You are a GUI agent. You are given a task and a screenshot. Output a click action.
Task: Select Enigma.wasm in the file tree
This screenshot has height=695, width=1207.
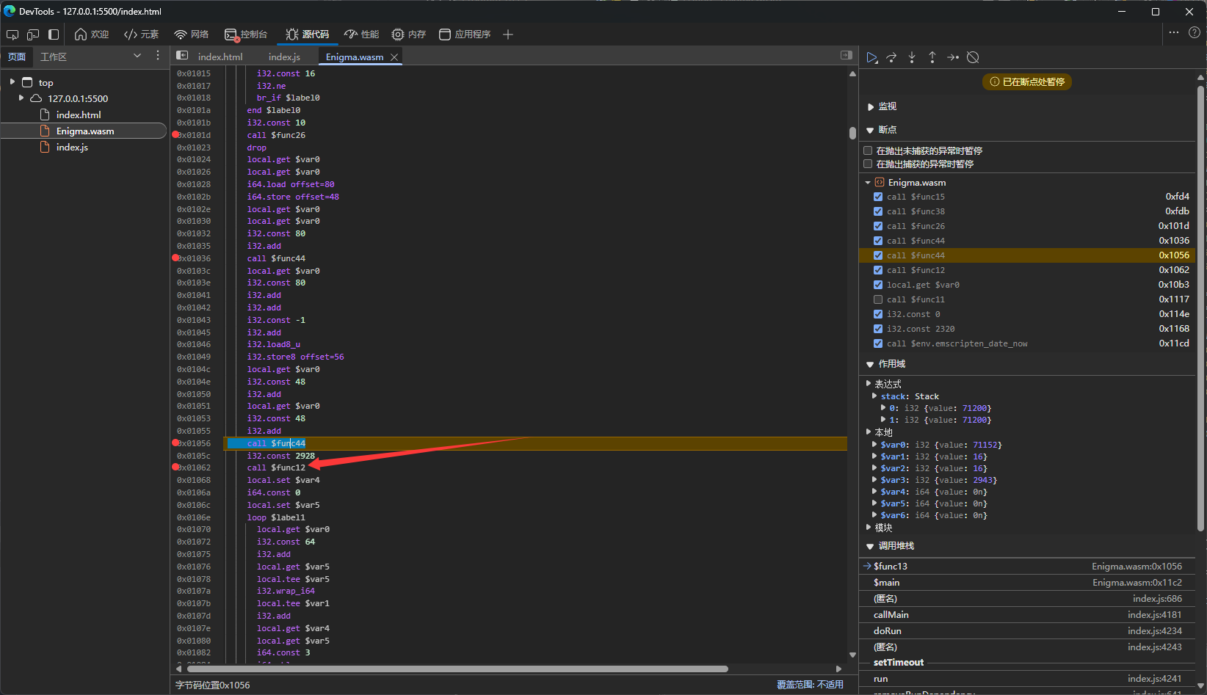point(84,131)
